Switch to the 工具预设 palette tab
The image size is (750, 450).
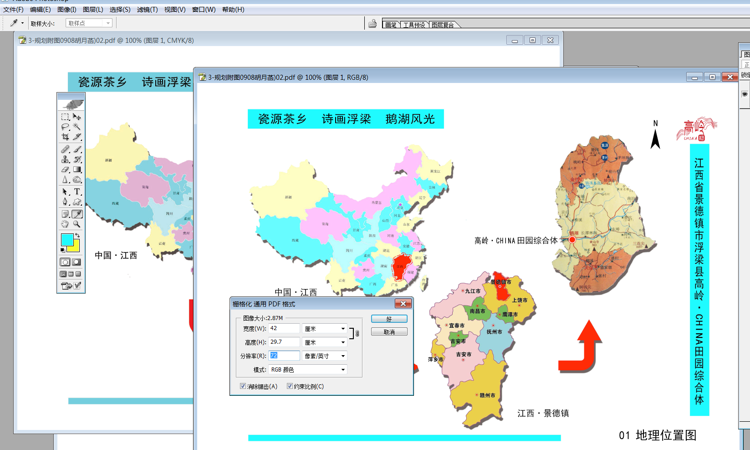pos(414,25)
